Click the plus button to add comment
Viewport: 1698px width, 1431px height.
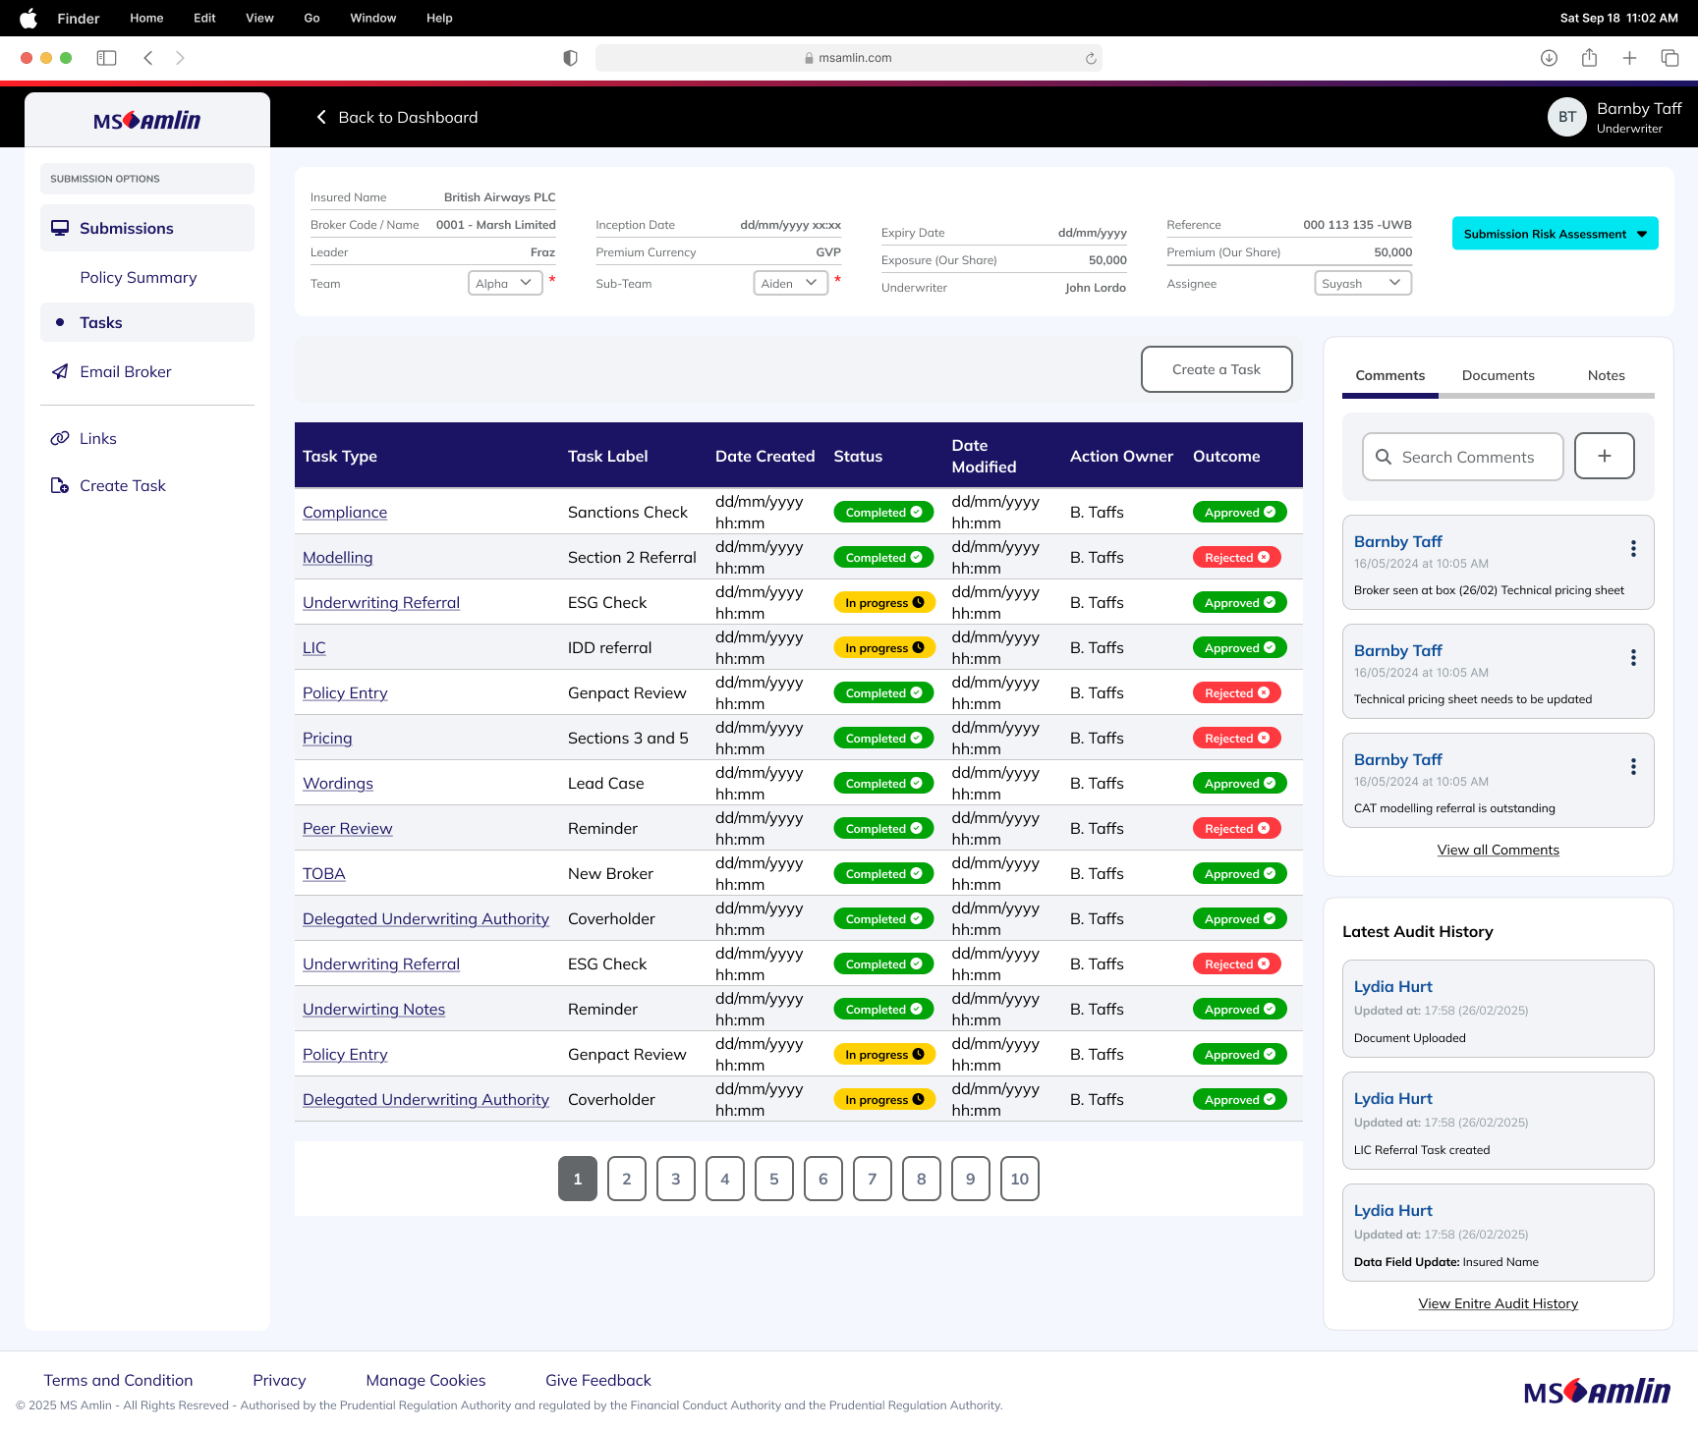1604,456
